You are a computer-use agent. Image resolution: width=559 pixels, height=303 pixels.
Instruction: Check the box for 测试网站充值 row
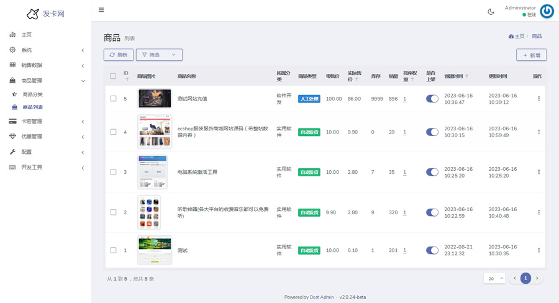[x=113, y=99]
